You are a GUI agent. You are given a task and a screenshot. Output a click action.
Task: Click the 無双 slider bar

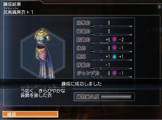[x=112, y=60]
